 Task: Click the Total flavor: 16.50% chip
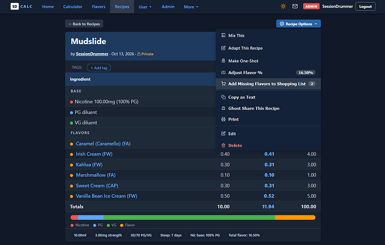coord(244,235)
